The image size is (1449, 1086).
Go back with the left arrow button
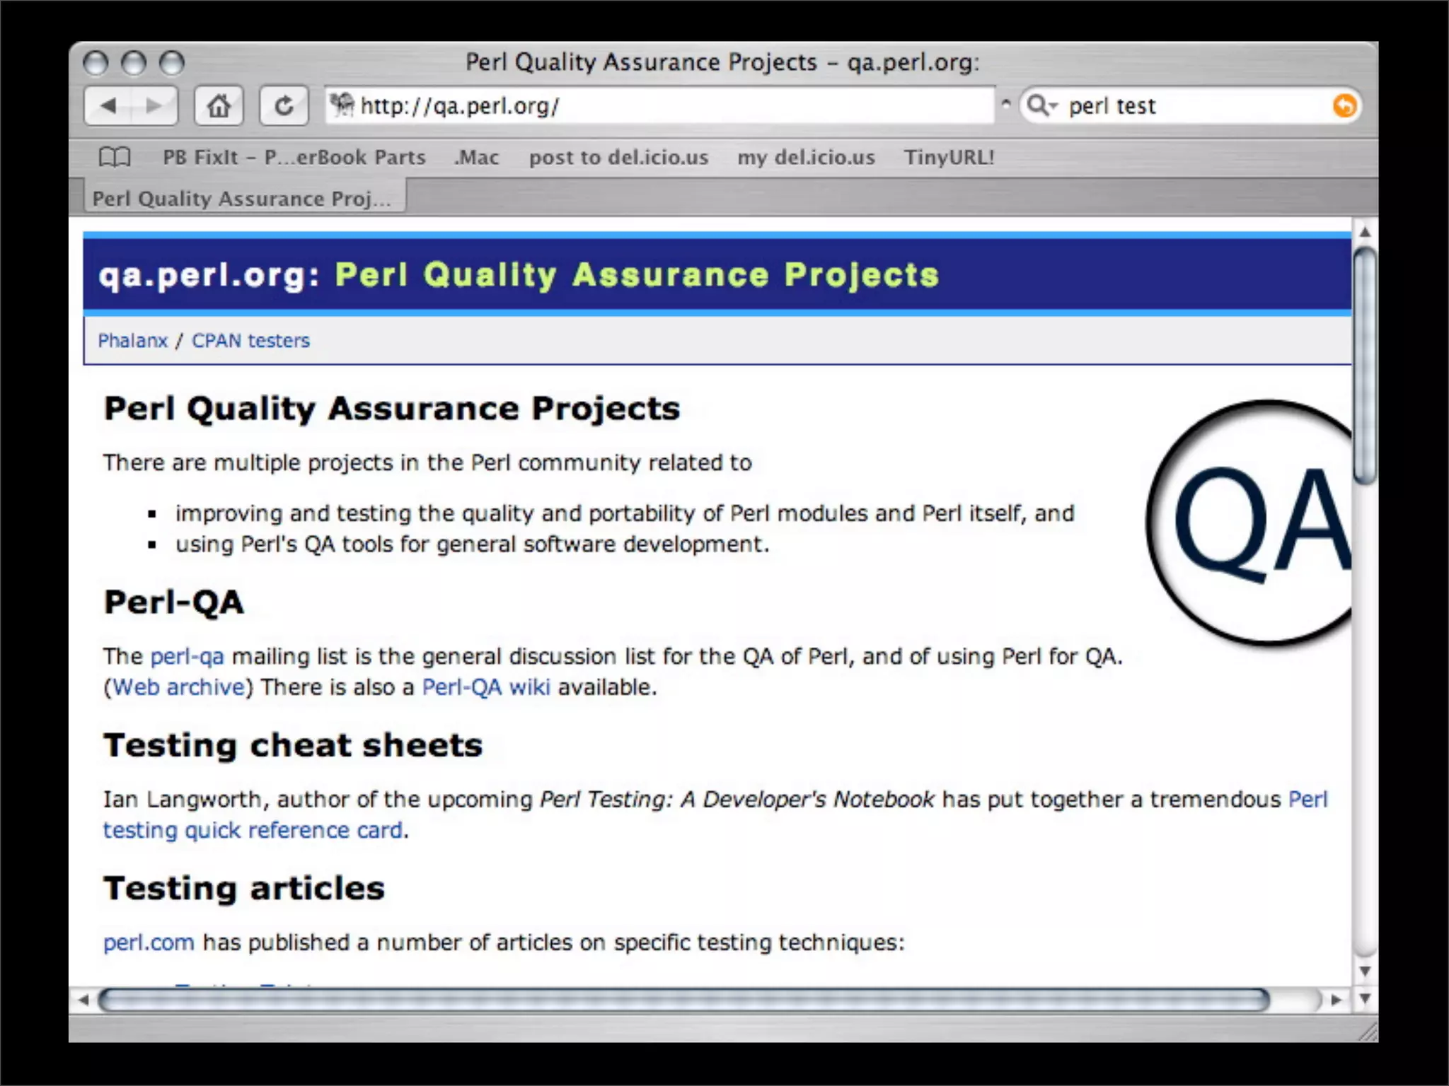(108, 106)
